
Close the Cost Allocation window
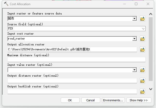[x=148, y=4]
